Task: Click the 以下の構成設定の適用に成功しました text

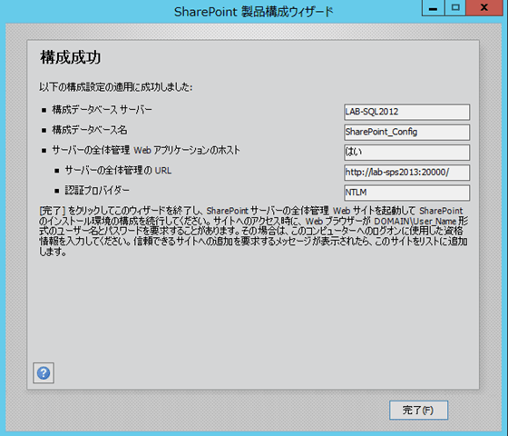Action: (116, 87)
